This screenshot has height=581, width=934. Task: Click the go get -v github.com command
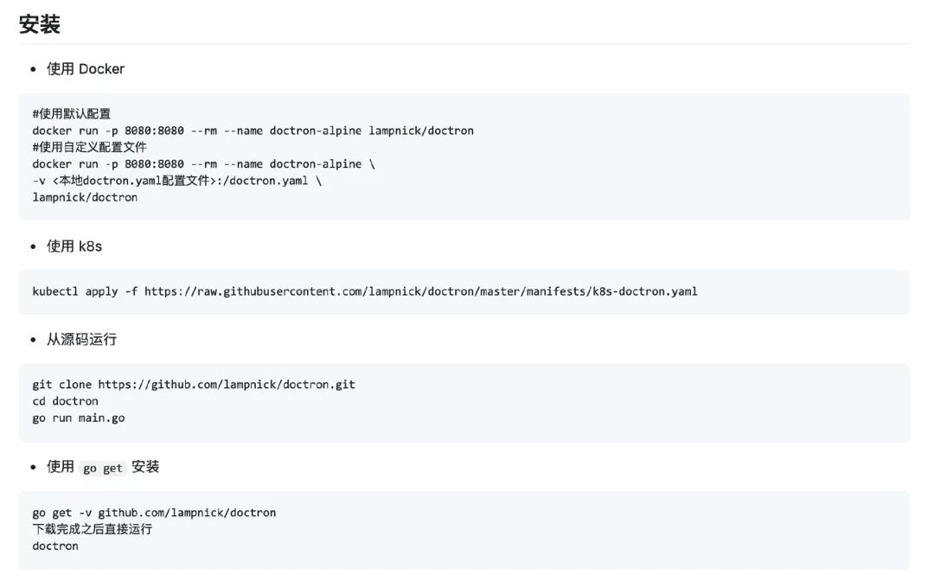pos(154,513)
